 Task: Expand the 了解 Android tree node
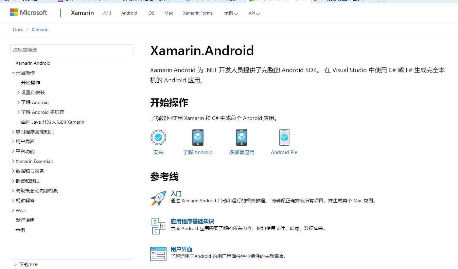[19, 102]
